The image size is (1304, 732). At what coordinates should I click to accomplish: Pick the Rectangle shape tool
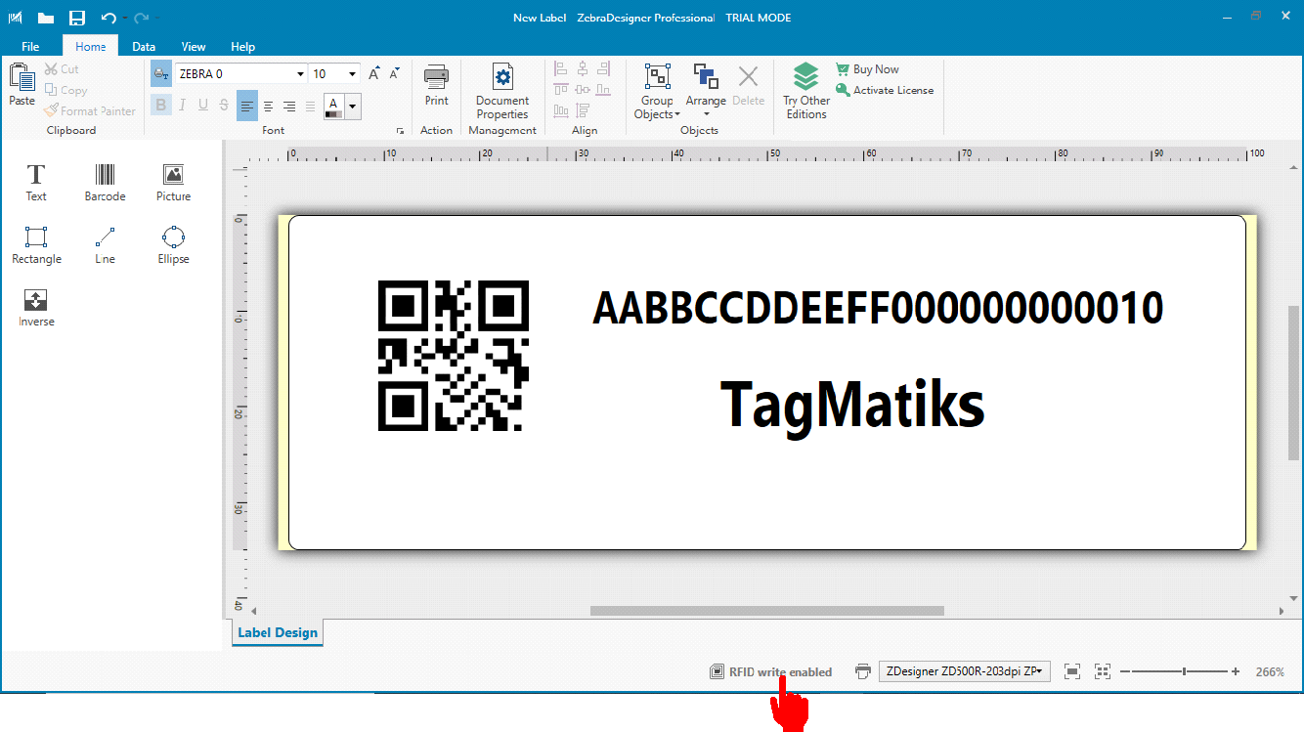click(x=36, y=244)
